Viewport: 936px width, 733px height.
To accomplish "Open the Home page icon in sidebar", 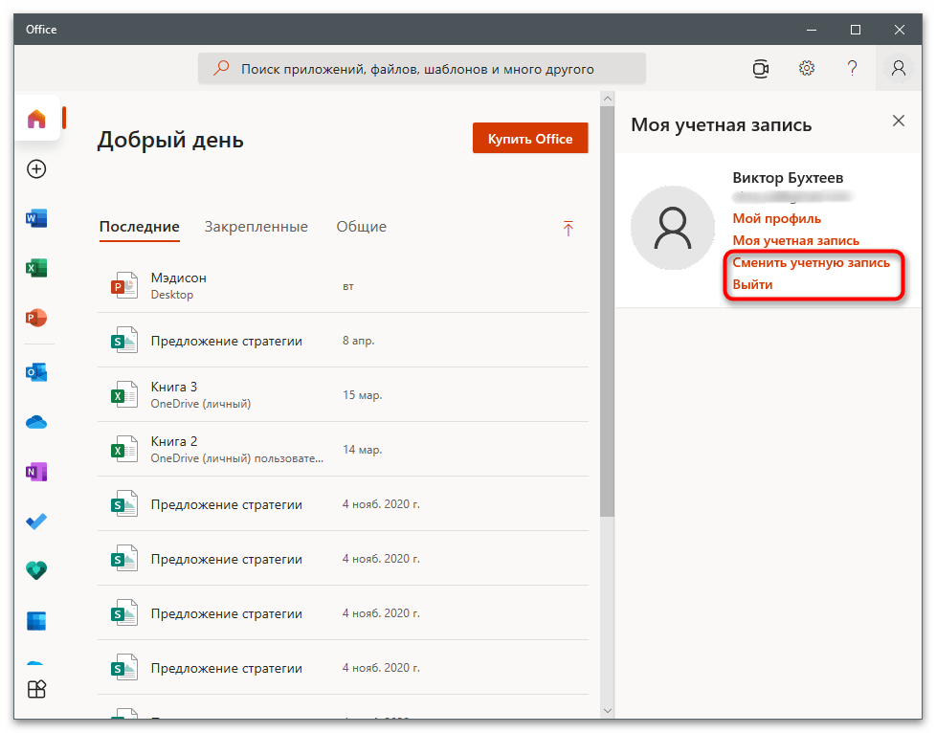I will (x=36, y=119).
